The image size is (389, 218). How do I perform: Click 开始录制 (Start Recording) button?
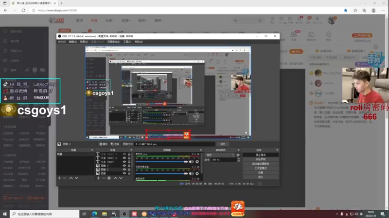point(261,159)
